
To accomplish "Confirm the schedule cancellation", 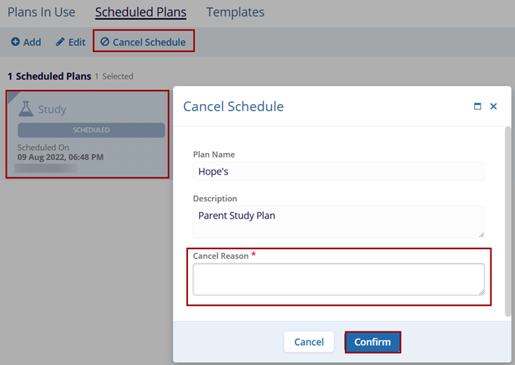I will [372, 342].
